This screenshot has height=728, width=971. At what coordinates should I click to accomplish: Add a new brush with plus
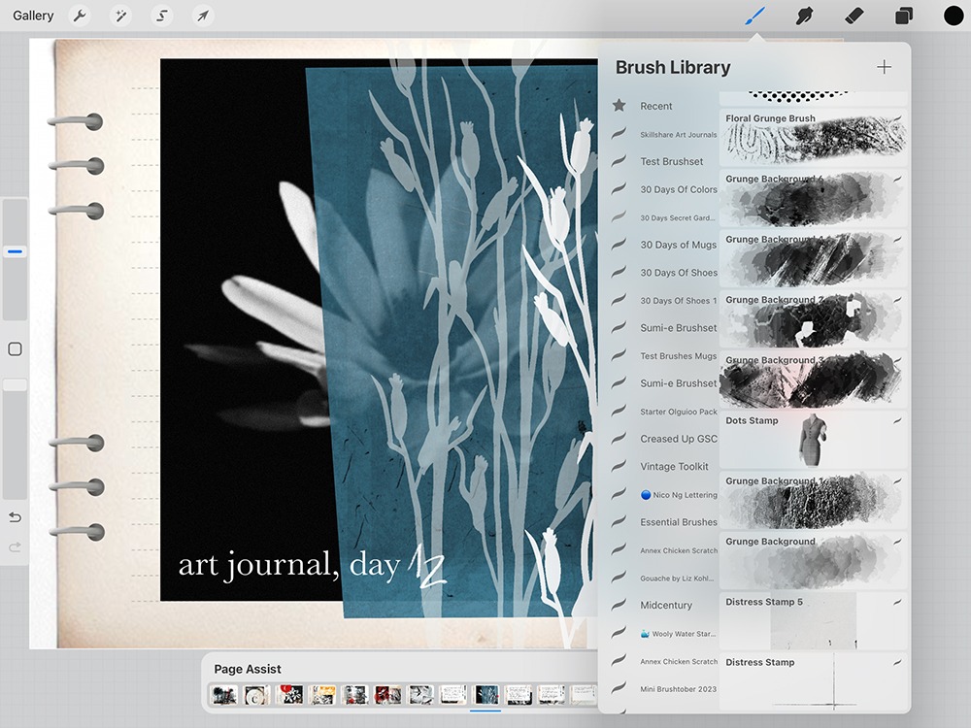tap(885, 67)
